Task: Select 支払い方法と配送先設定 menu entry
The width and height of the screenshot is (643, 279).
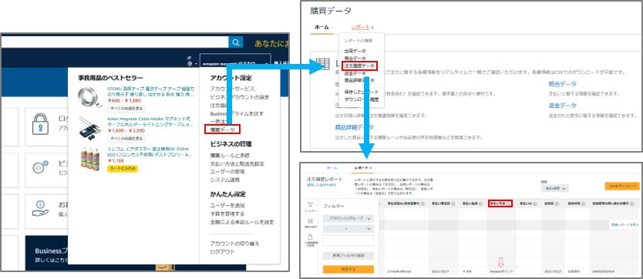Action: [x=237, y=164]
